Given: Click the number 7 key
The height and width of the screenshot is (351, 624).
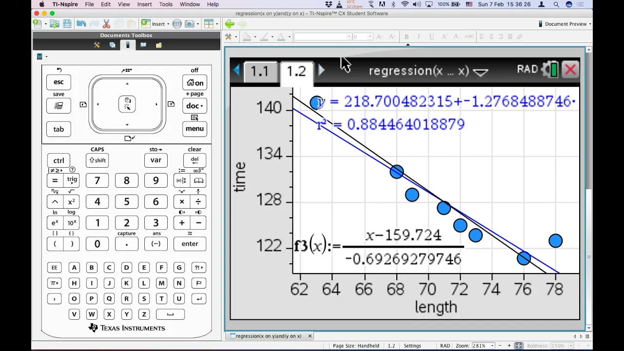Looking at the screenshot, I should click(97, 180).
